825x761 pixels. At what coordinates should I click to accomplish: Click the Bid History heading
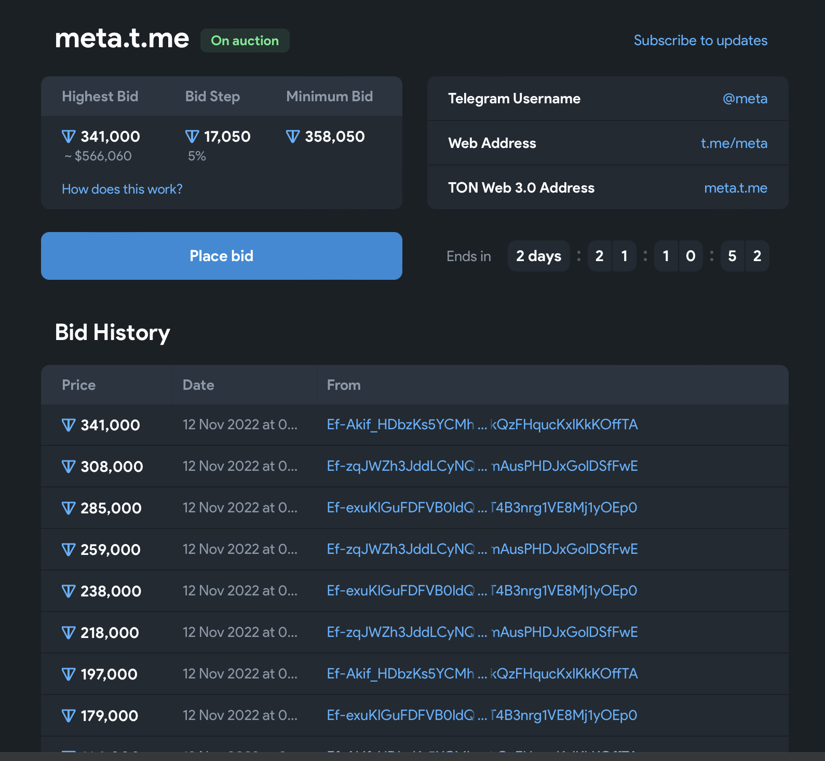coord(113,333)
